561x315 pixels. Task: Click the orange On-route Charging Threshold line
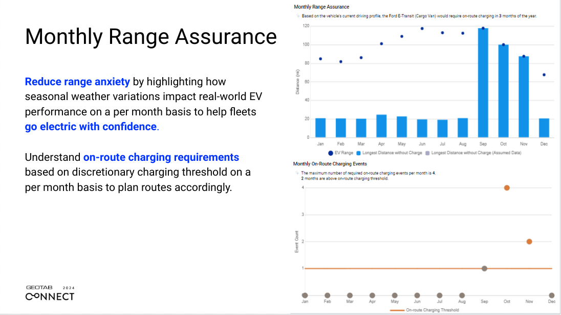(x=384, y=268)
